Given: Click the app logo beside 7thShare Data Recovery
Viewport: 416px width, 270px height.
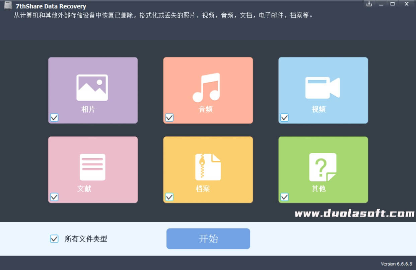Looking at the screenshot, I should click(x=8, y=6).
